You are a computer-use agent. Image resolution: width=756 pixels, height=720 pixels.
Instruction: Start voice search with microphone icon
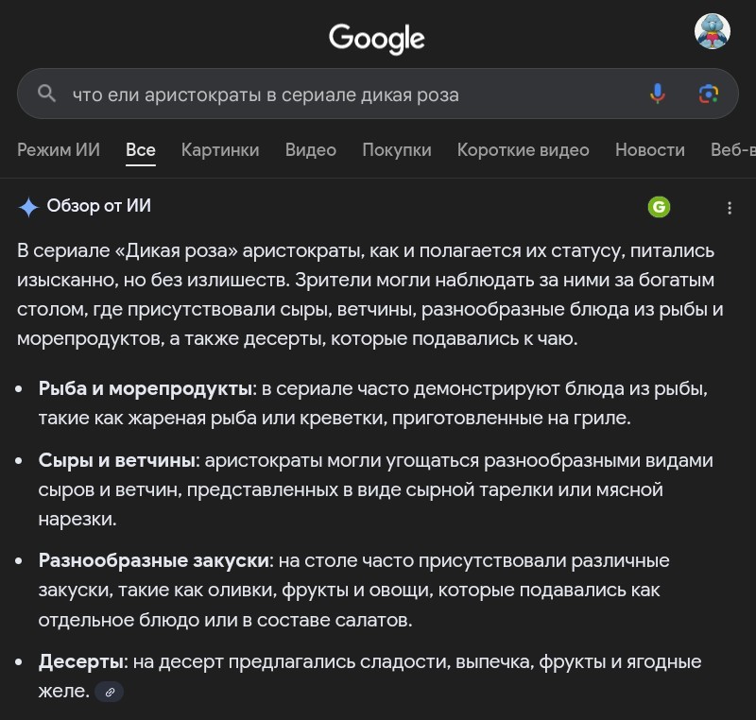657,94
